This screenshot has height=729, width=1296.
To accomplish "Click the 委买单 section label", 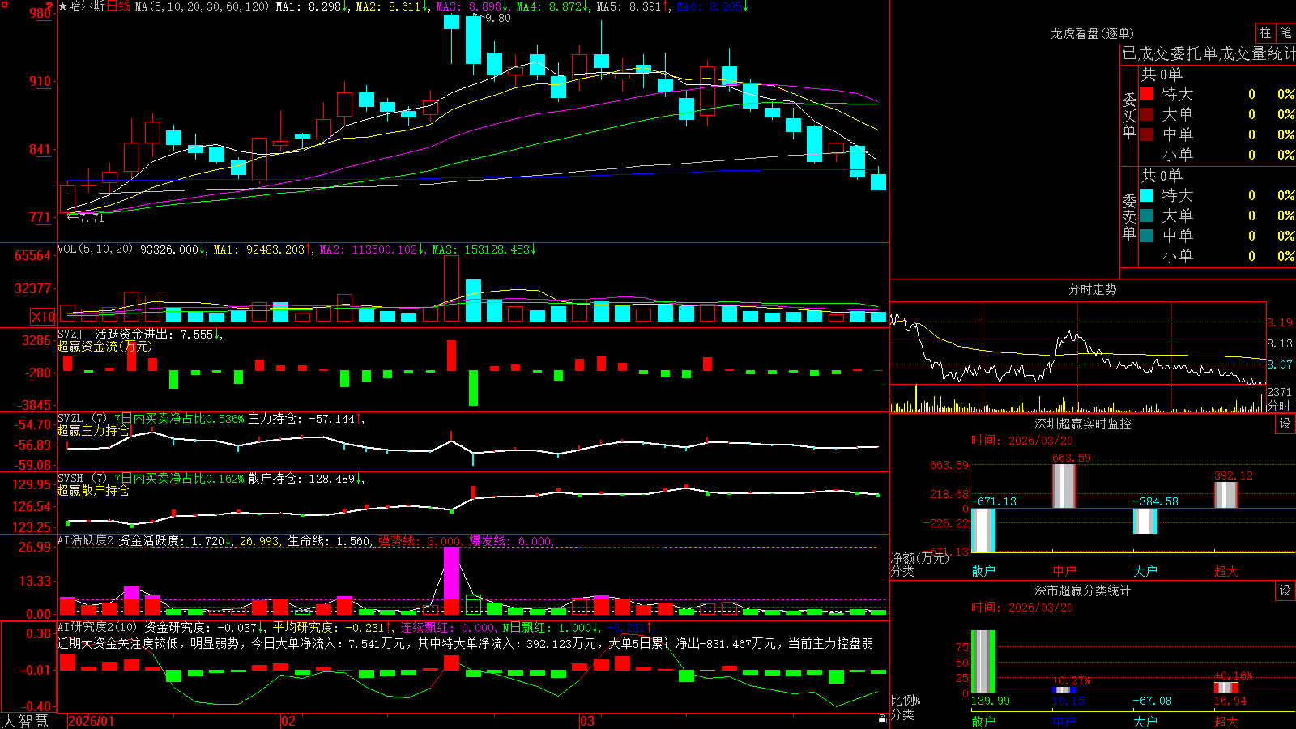I will click(1129, 115).
